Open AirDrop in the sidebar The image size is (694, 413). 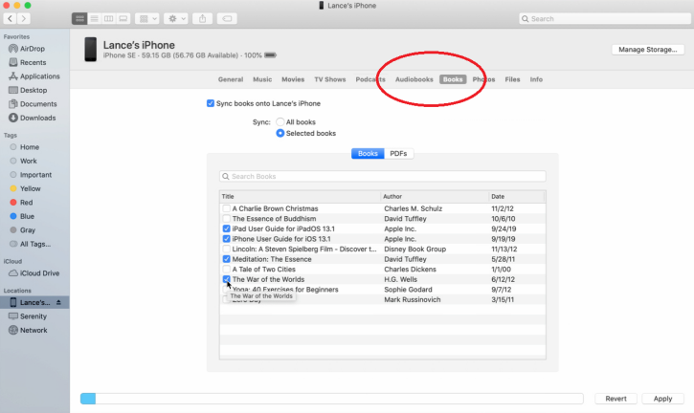click(x=34, y=49)
